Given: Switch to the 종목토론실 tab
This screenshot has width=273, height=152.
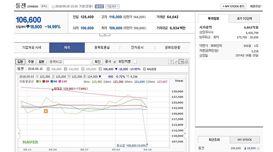Looking at the screenshot, I should (x=102, y=48).
